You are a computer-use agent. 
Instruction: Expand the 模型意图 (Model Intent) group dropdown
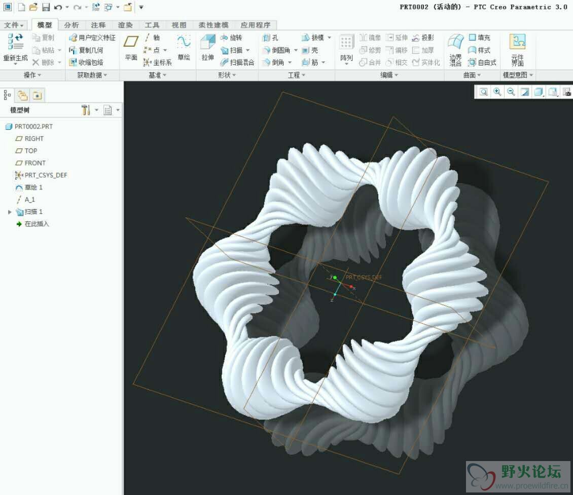518,75
